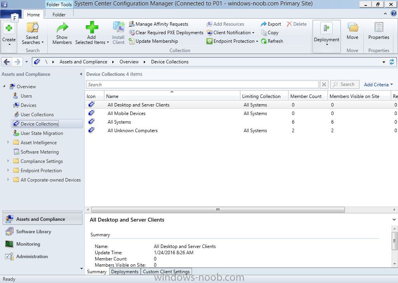398x283 pixels.
Task: Expand All Corporate-owned Devices folder
Action: [x=8, y=180]
